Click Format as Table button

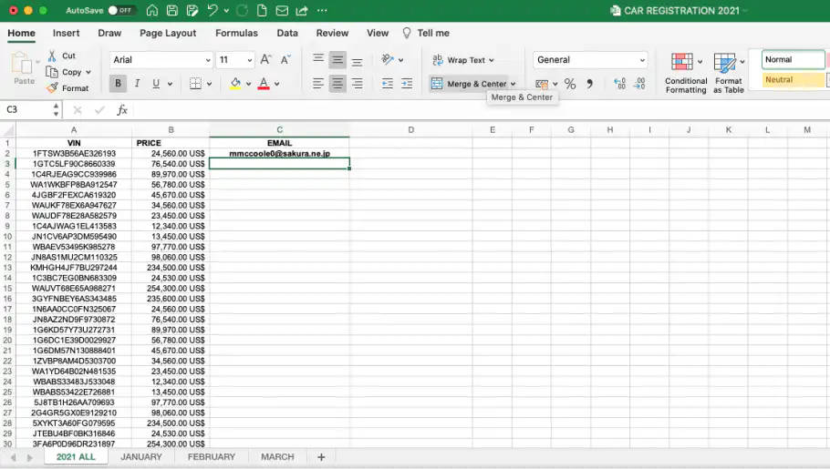(x=729, y=73)
